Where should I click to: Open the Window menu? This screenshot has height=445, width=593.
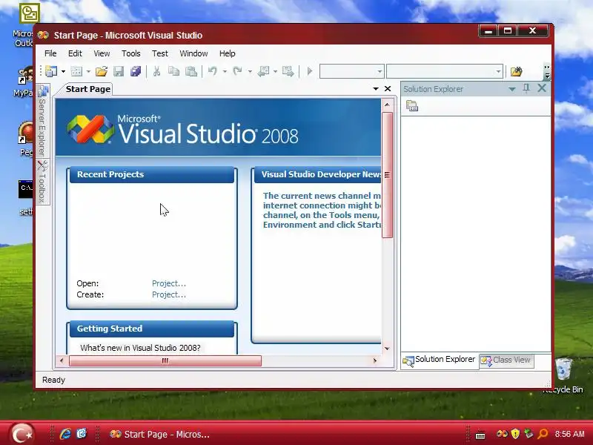point(193,53)
